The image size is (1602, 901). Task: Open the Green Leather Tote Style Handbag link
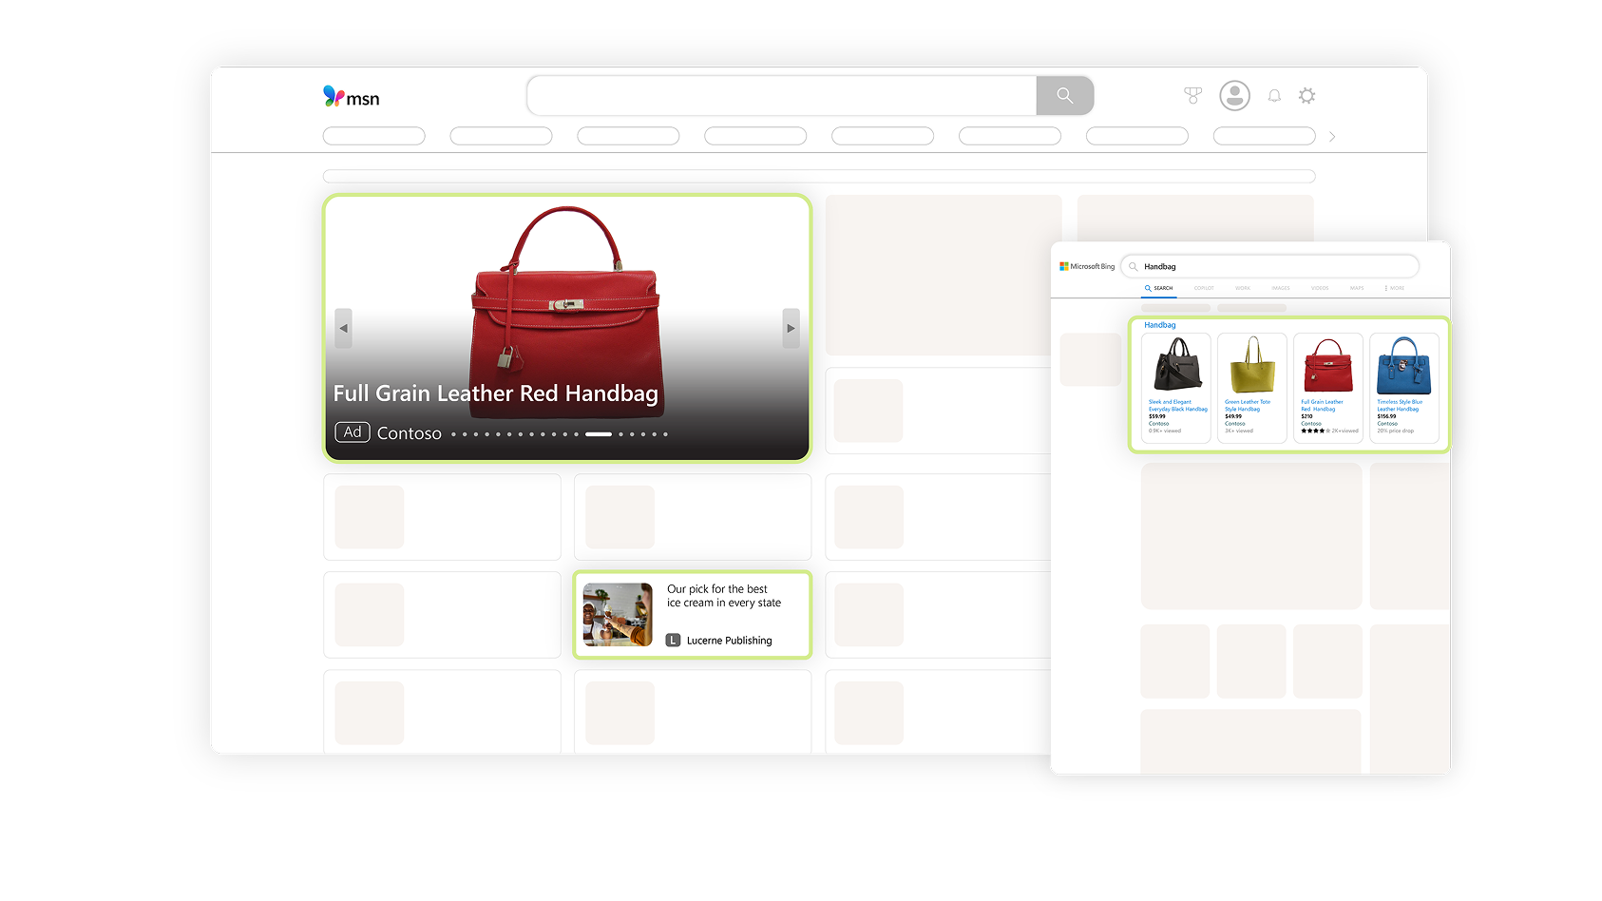point(1247,406)
